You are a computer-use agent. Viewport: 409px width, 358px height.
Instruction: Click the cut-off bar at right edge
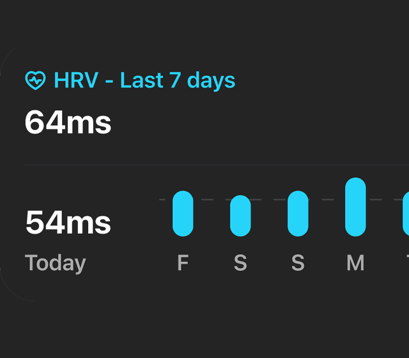pyautogui.click(x=406, y=213)
